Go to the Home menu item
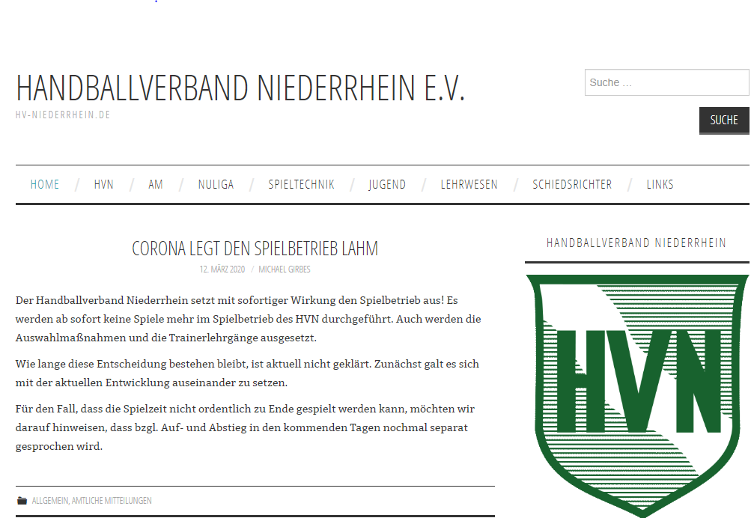The height and width of the screenshot is (518, 754). click(45, 185)
